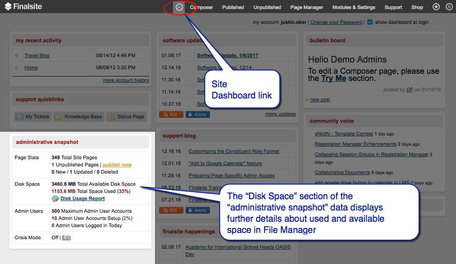Click the administrative snapshot panel header
This screenshot has height=264, width=456.
(81, 142)
